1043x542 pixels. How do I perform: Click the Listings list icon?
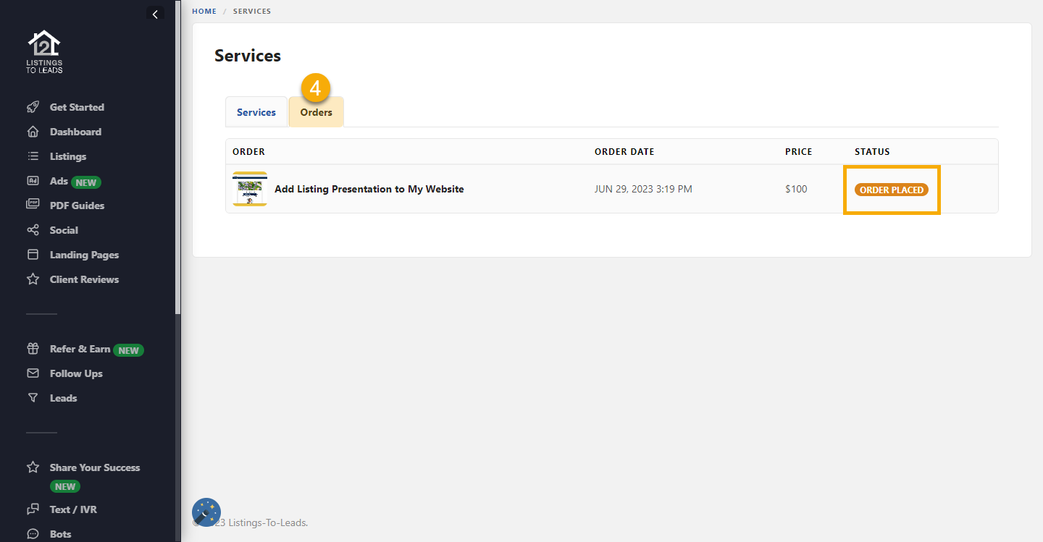pyautogui.click(x=33, y=156)
